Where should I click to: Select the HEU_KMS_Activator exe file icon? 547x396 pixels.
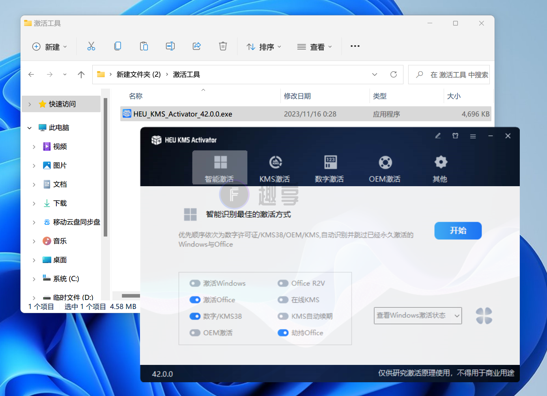127,114
